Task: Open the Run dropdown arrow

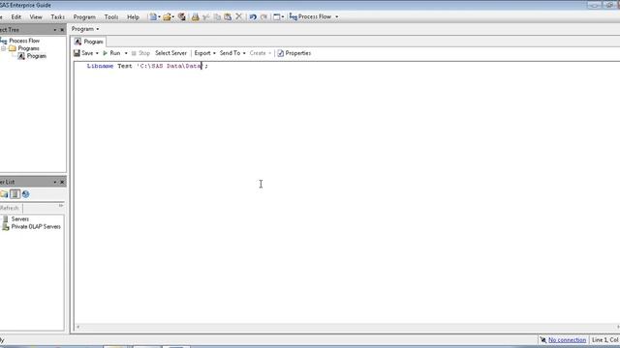Action: 126,53
